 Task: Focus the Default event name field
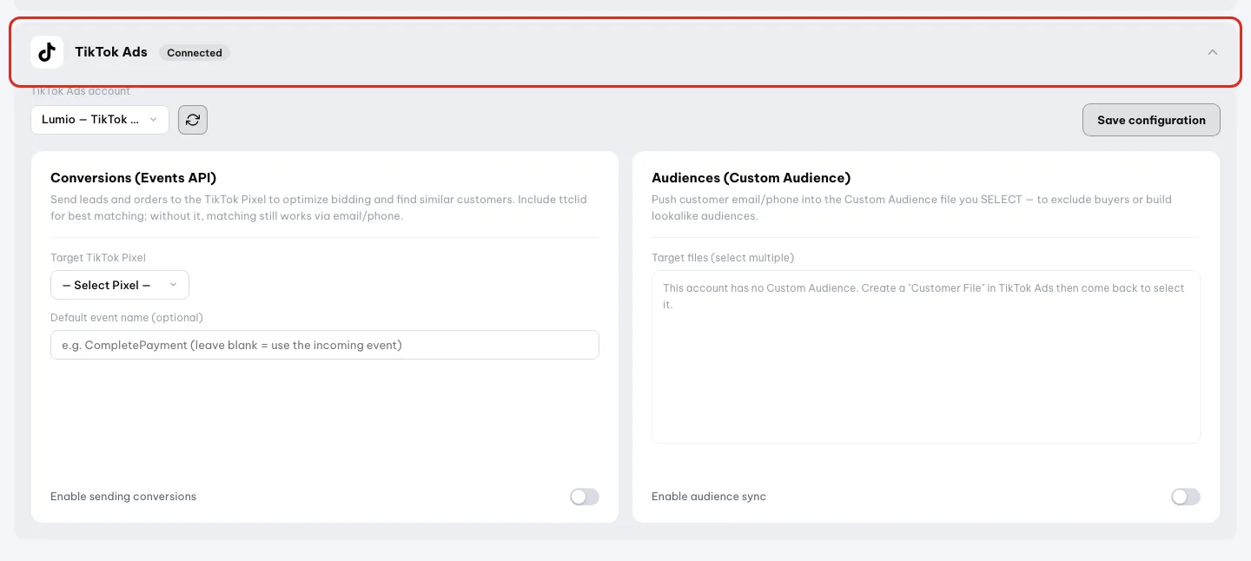325,345
